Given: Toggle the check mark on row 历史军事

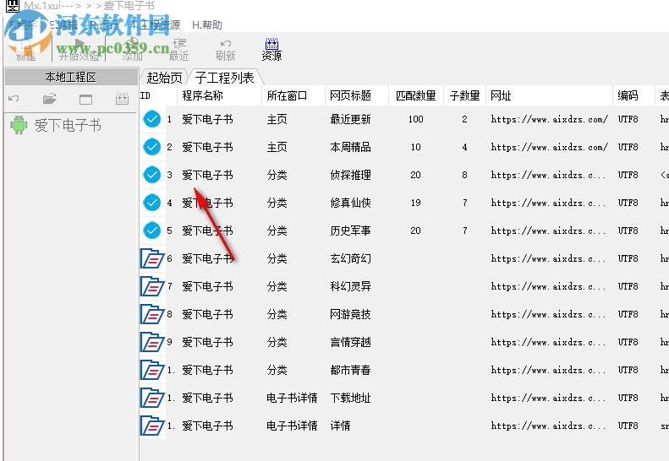Looking at the screenshot, I should pyautogui.click(x=152, y=230).
